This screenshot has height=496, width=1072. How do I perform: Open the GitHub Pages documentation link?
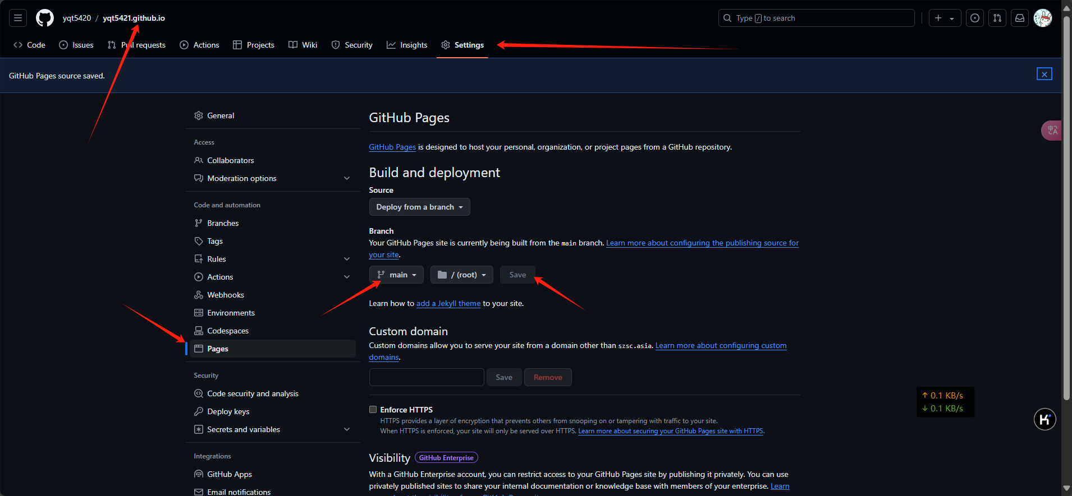click(392, 147)
